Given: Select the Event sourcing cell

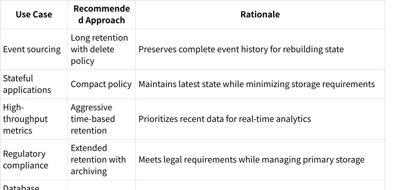Looking at the screenshot, I should pos(32,49).
